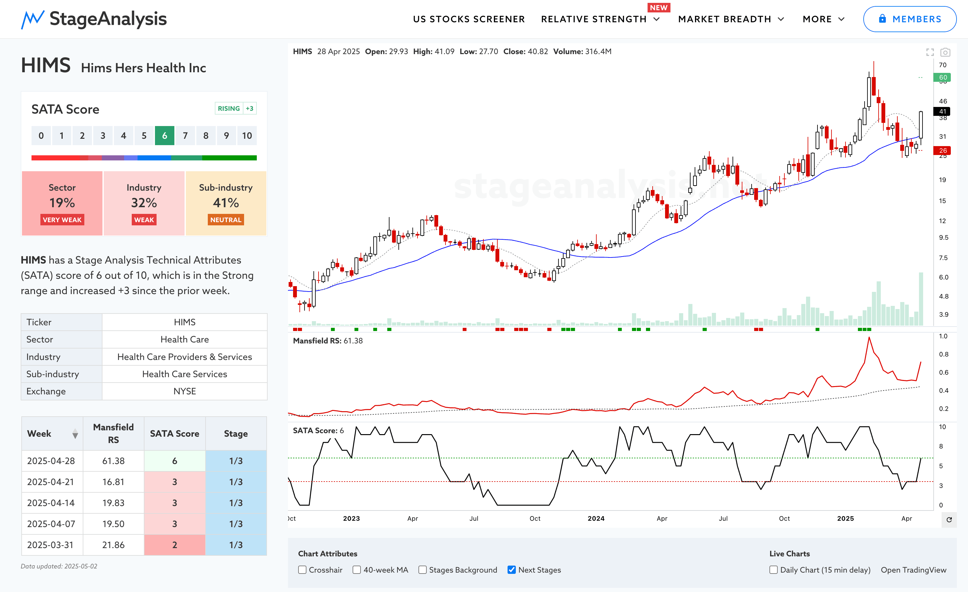This screenshot has height=592, width=968.
Task: Open US Stocks Screener menu item
Action: coord(469,19)
